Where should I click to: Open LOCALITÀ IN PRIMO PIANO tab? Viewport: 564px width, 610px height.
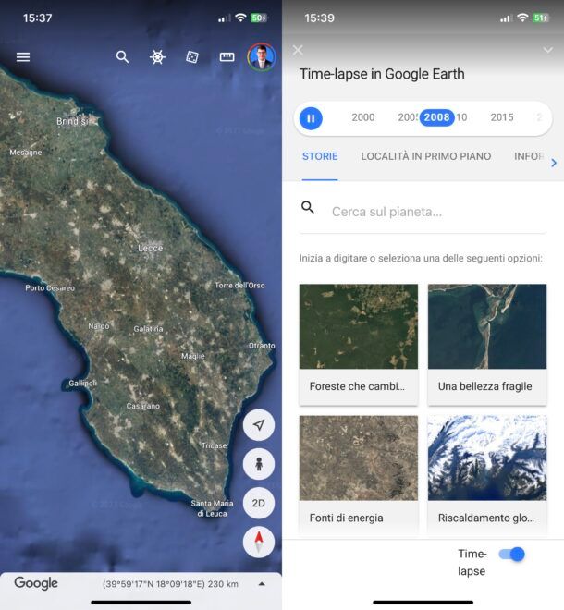pyautogui.click(x=426, y=156)
